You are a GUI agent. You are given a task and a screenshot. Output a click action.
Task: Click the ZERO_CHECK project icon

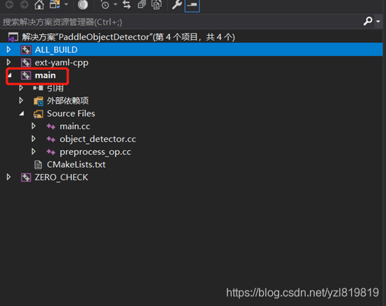(26, 177)
